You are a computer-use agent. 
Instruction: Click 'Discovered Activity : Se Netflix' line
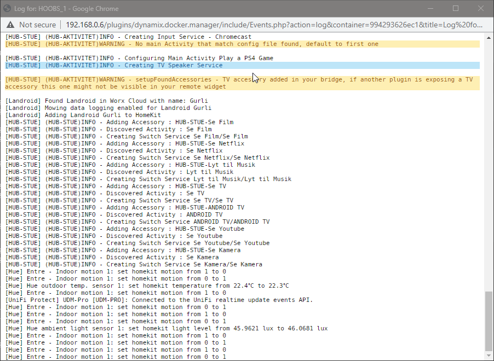(114, 151)
